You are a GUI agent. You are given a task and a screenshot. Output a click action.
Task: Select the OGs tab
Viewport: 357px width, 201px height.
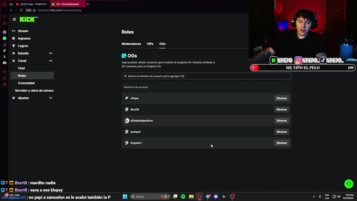click(x=162, y=44)
